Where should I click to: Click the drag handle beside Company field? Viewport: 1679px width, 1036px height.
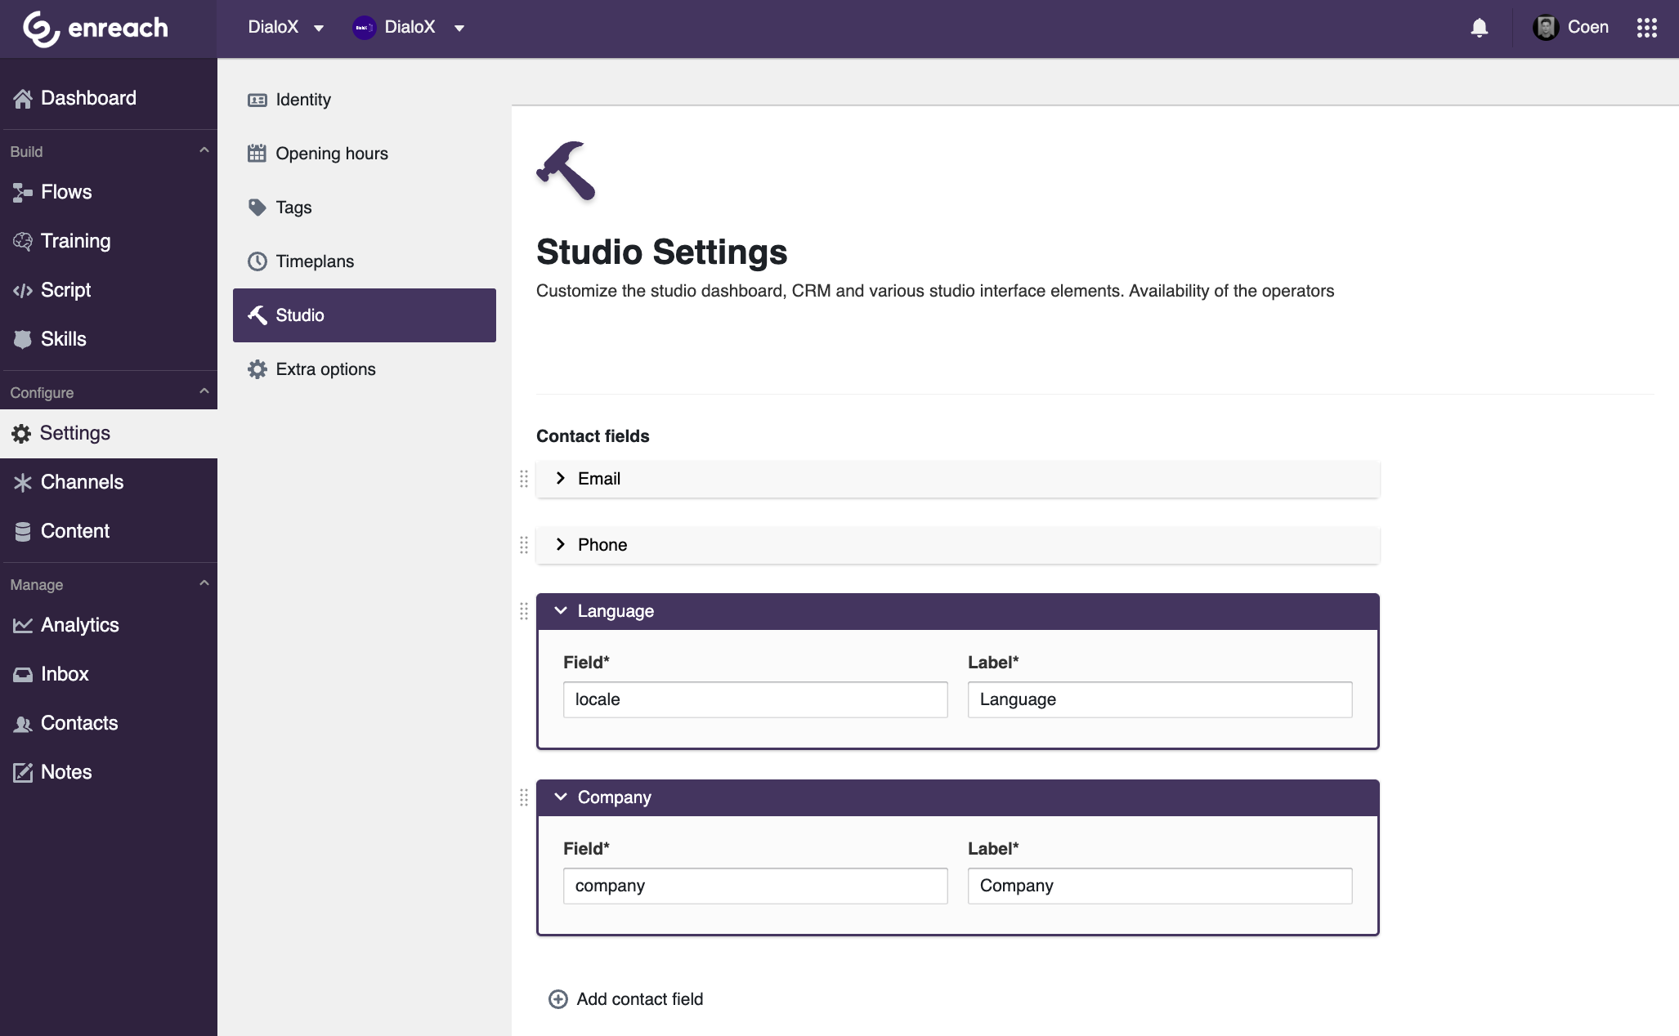[x=524, y=797]
